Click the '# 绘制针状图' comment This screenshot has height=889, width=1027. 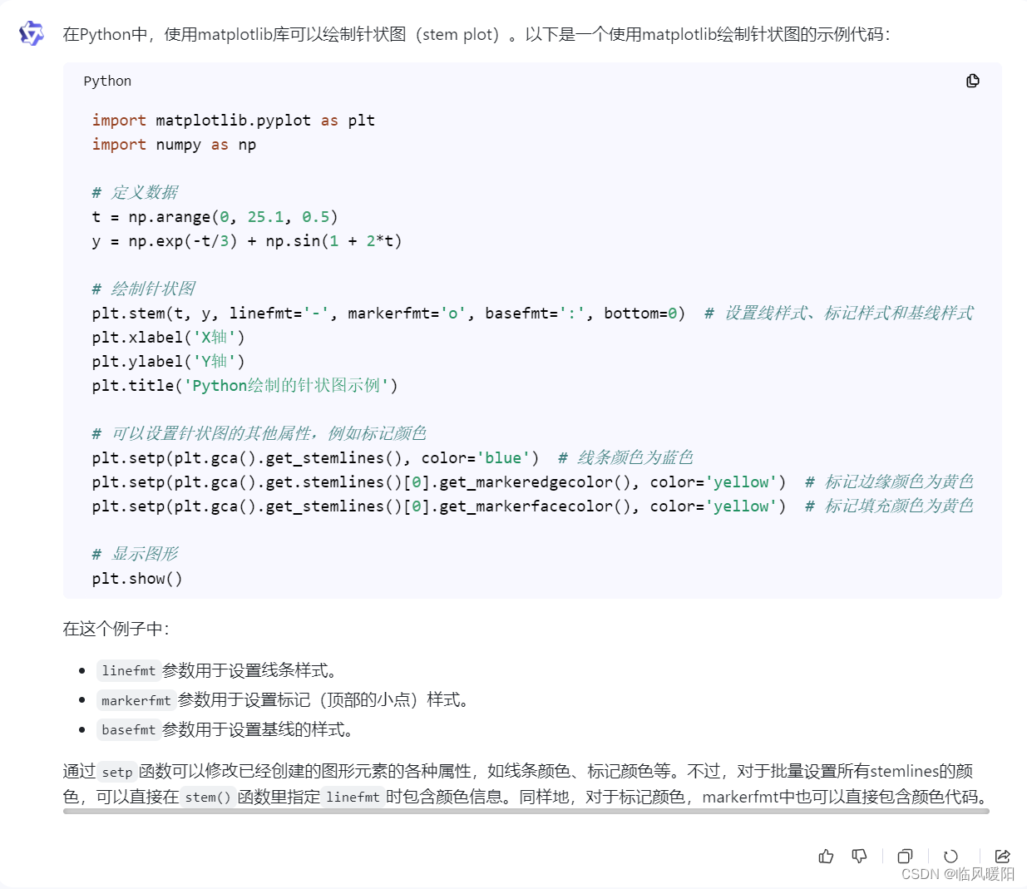click(x=143, y=289)
